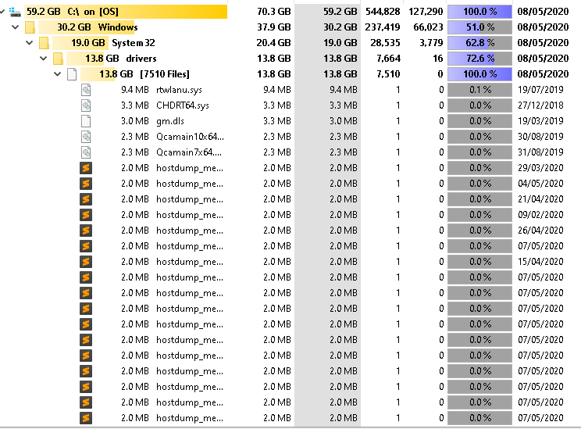Viewport: 581px width, 429px height.
Task: Click the 31/08/2019 modified date
Action: (540, 152)
